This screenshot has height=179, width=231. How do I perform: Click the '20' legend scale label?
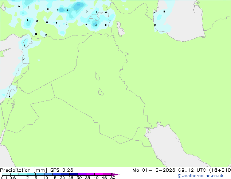[x=62, y=178]
